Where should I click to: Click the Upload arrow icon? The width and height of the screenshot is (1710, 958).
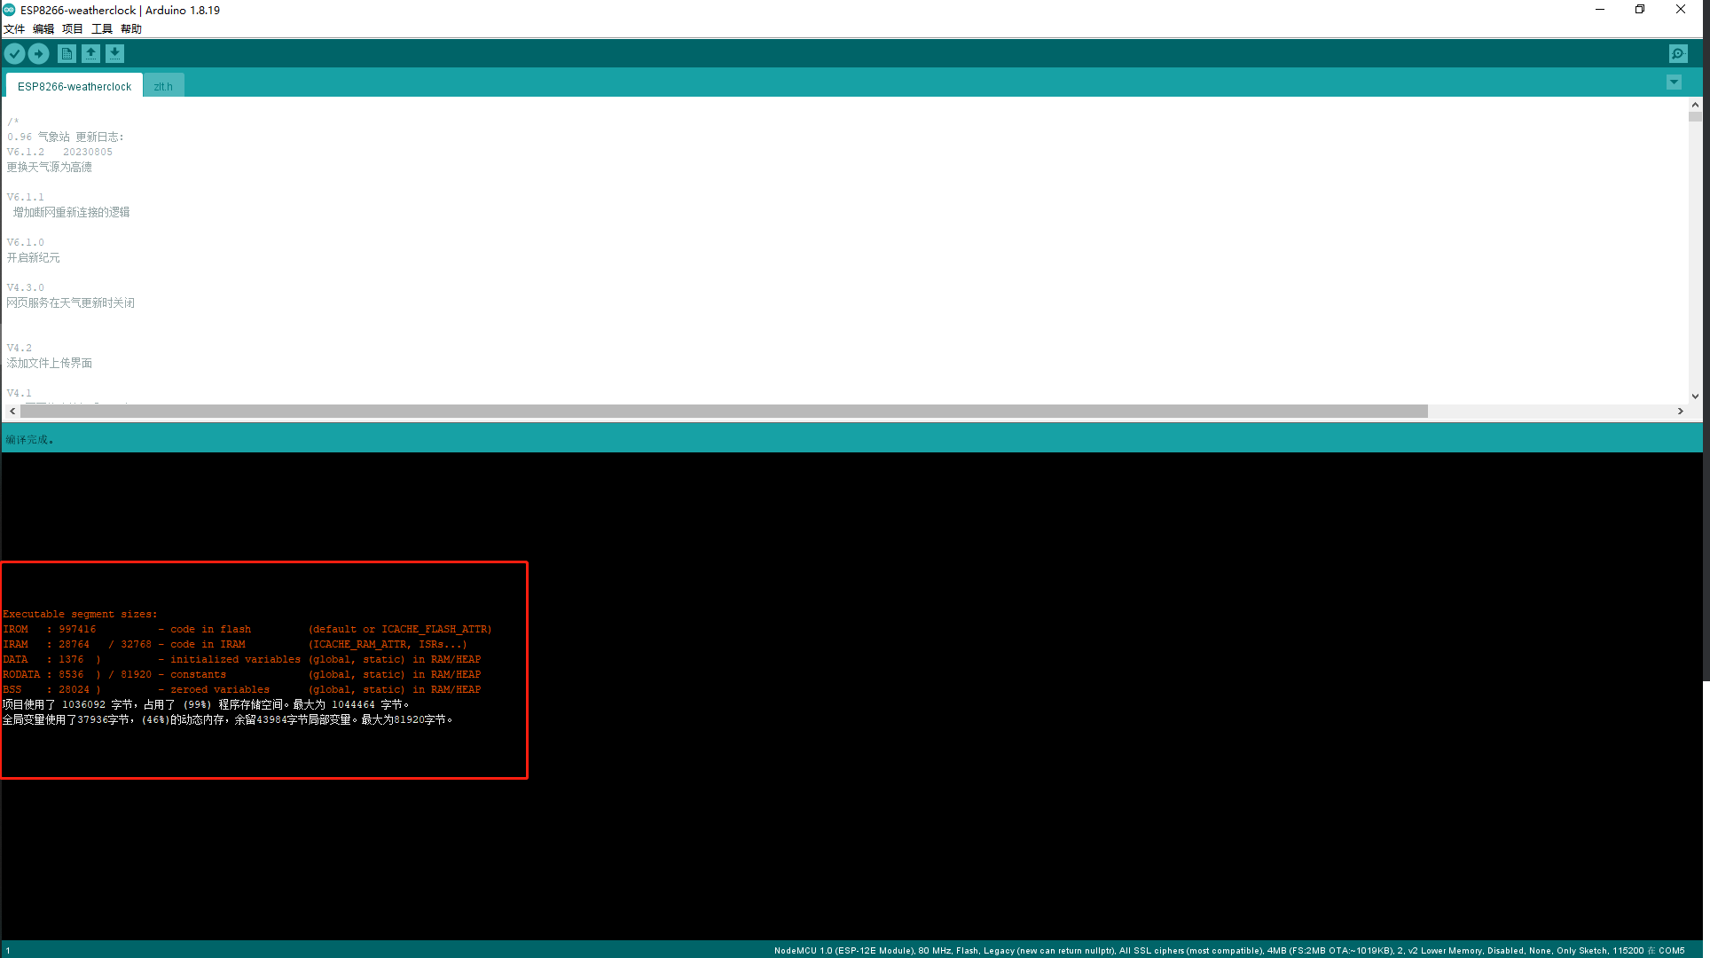39,54
